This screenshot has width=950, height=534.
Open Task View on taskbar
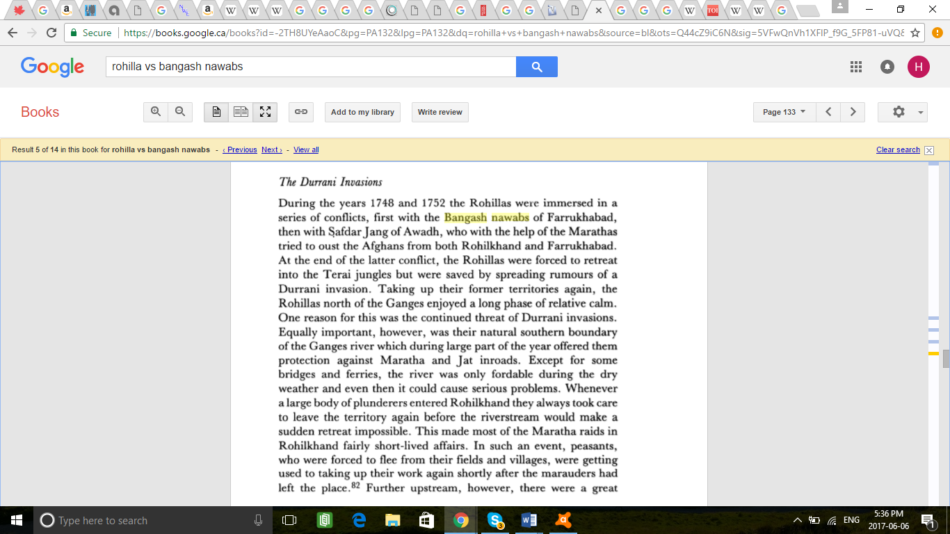click(289, 520)
